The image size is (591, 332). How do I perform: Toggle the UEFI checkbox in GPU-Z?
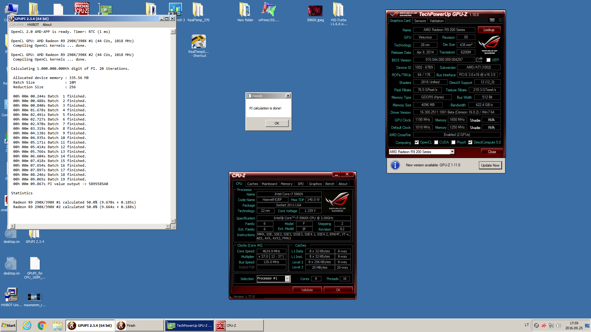point(488,60)
